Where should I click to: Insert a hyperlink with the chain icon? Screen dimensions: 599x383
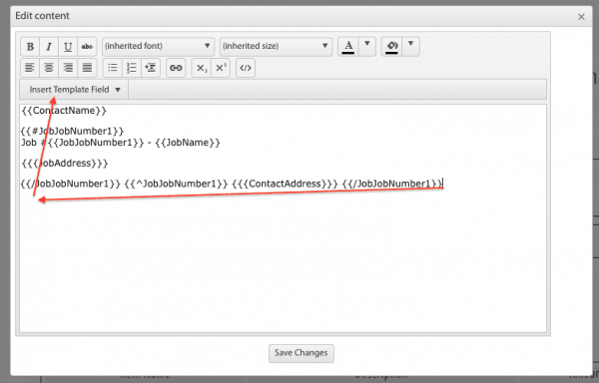[x=176, y=68]
